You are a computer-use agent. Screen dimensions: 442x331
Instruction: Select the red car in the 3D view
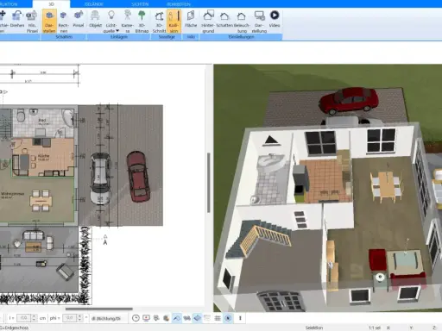tap(349, 101)
